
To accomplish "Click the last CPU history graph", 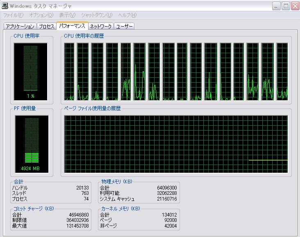I will coord(282,72).
